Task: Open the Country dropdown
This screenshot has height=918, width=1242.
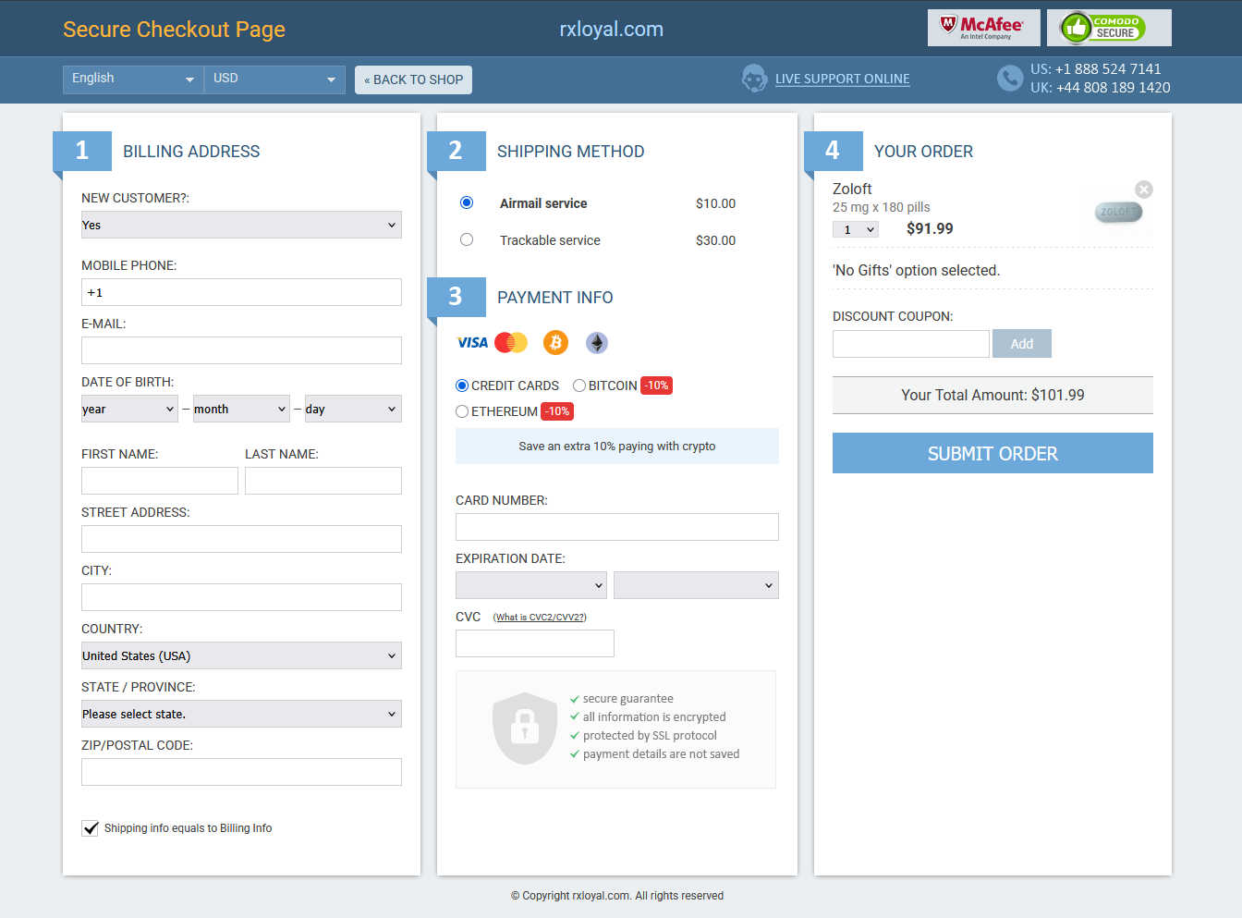Action: coord(241,655)
